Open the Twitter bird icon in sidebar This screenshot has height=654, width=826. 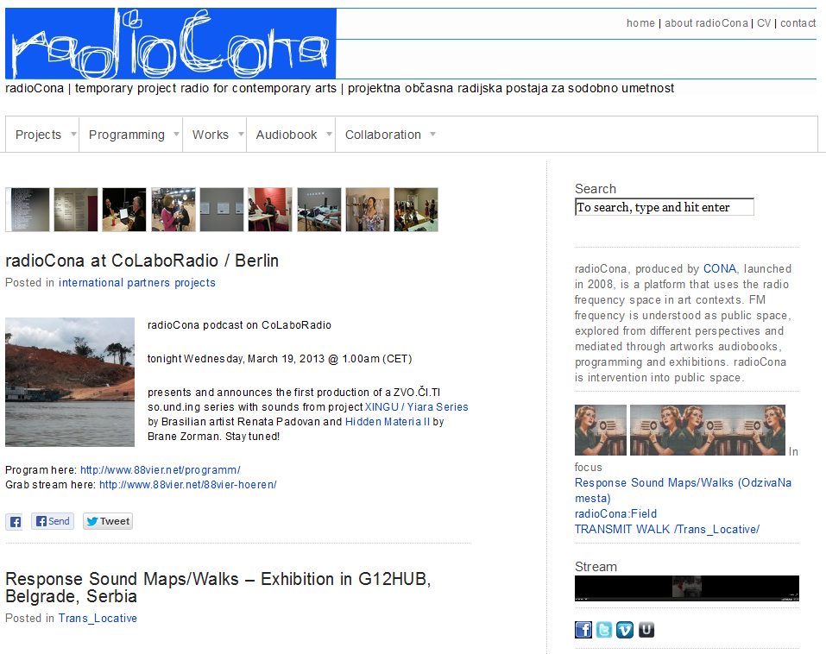tap(603, 630)
